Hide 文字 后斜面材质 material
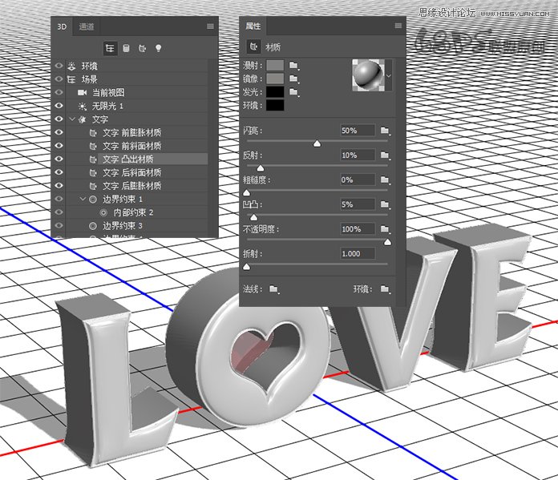Viewport: 558px width, 480px height. 59,172
